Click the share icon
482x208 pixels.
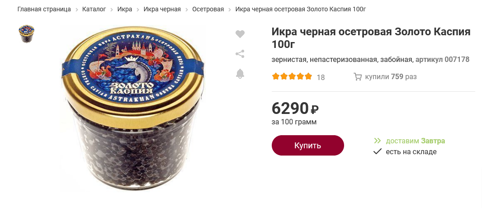click(240, 54)
